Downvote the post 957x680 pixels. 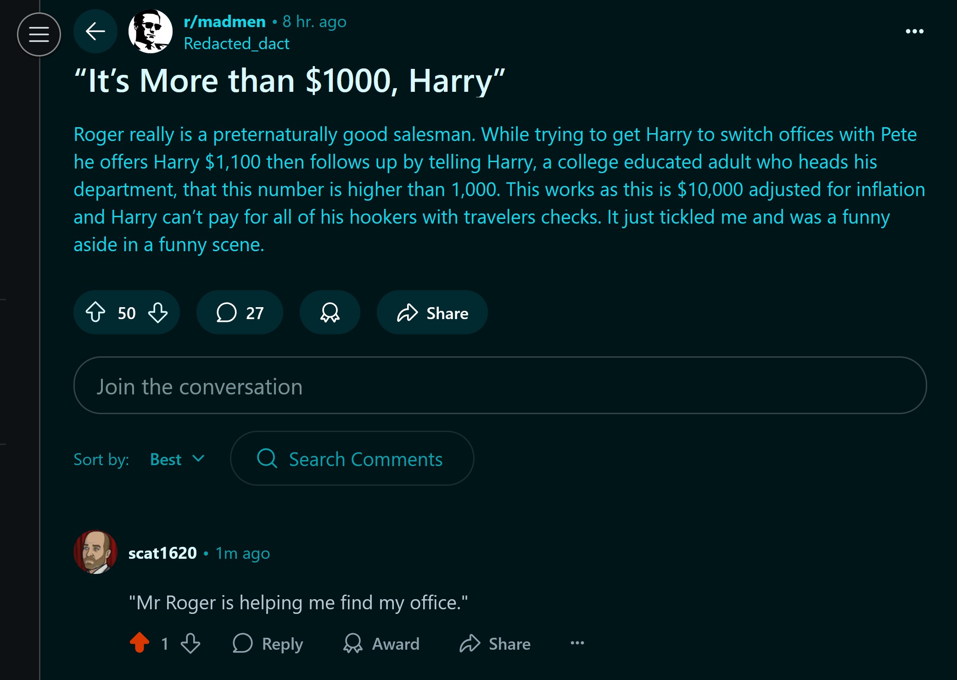tap(158, 313)
